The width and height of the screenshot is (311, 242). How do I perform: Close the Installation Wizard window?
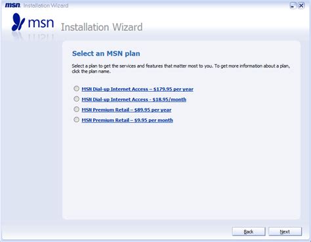point(301,5)
